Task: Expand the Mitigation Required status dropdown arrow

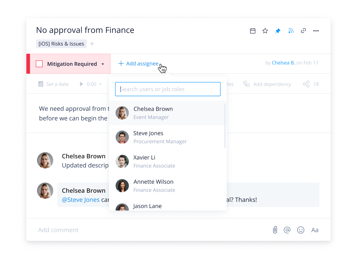Action: [103, 64]
